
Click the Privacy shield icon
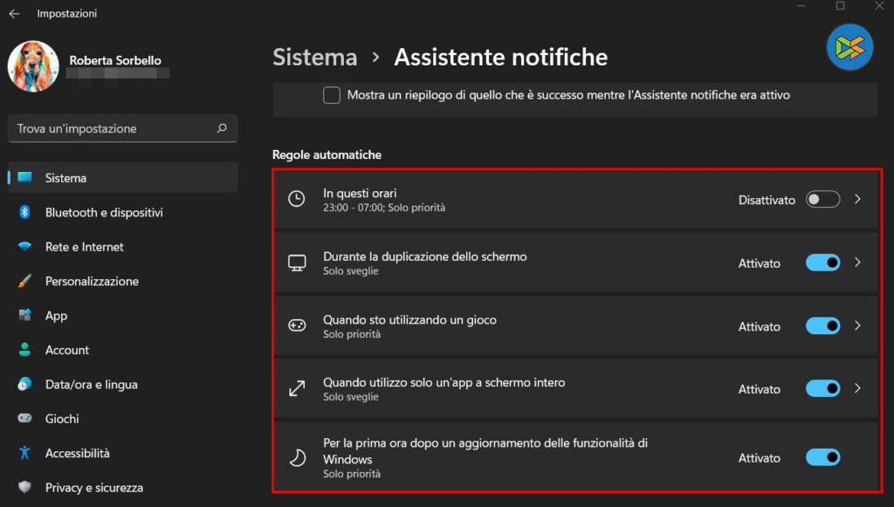point(24,487)
